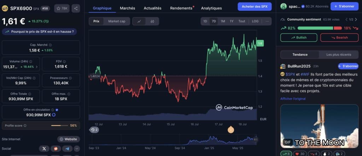The width and height of the screenshot is (362, 156).
Task: Click S'abonner next to spac... account
Action: 344,6
